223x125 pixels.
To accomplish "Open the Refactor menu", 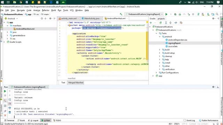I will (x=46, y=10).
